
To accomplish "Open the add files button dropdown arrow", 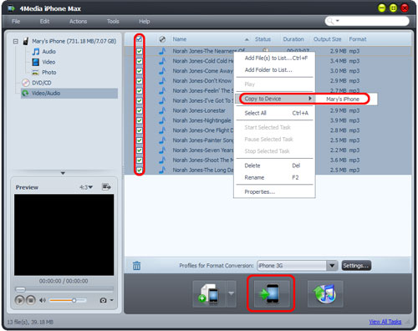I will point(232,293).
